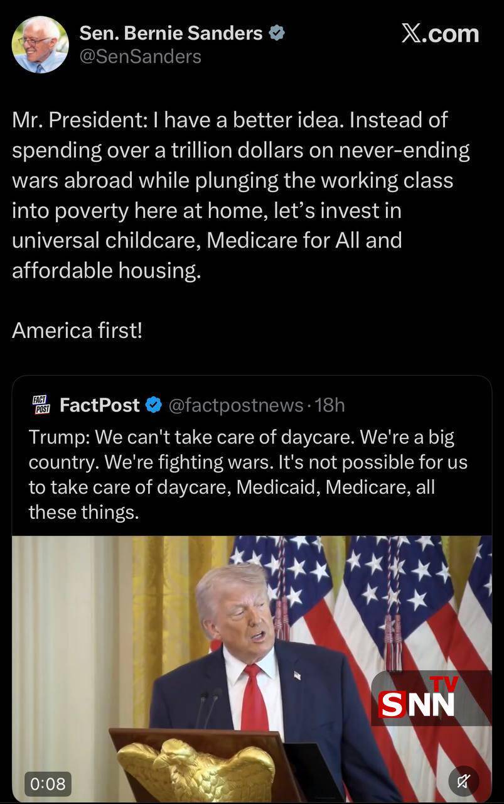Click the SNN TV channel watermark

pyautogui.click(x=417, y=697)
